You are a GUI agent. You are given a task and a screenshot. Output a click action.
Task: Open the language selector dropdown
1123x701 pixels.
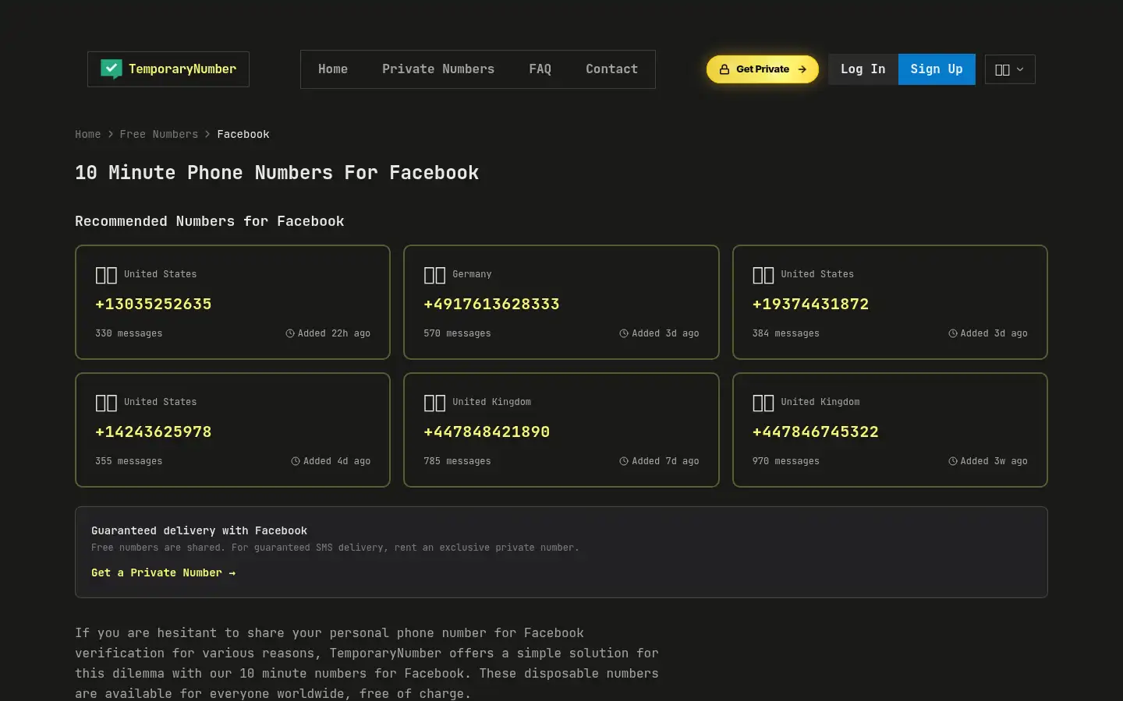click(1010, 69)
